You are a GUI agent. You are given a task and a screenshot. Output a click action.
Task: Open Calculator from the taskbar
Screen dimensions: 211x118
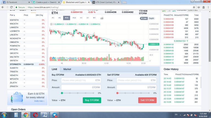(x=16, y=115)
